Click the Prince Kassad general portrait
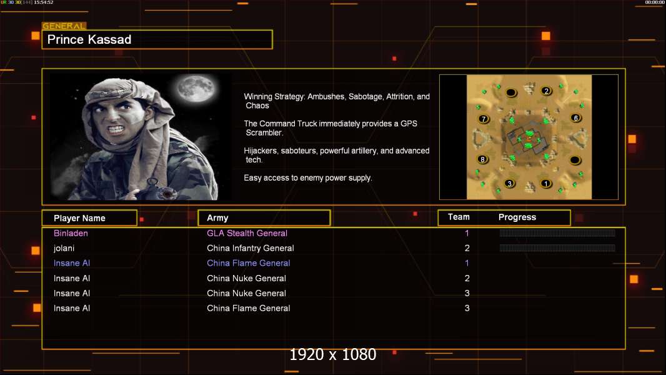666x375 pixels. pyautogui.click(x=141, y=137)
